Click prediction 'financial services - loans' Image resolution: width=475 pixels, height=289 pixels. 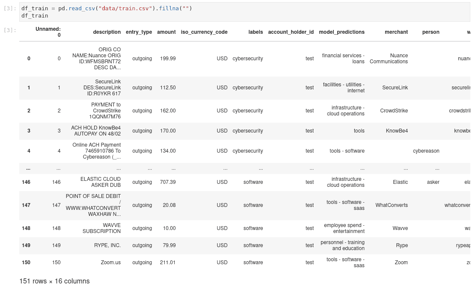[343, 59]
